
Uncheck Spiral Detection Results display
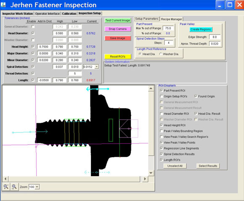click(x=162, y=154)
